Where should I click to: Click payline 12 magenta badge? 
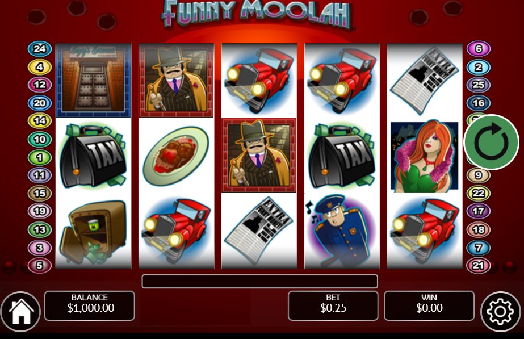39,85
